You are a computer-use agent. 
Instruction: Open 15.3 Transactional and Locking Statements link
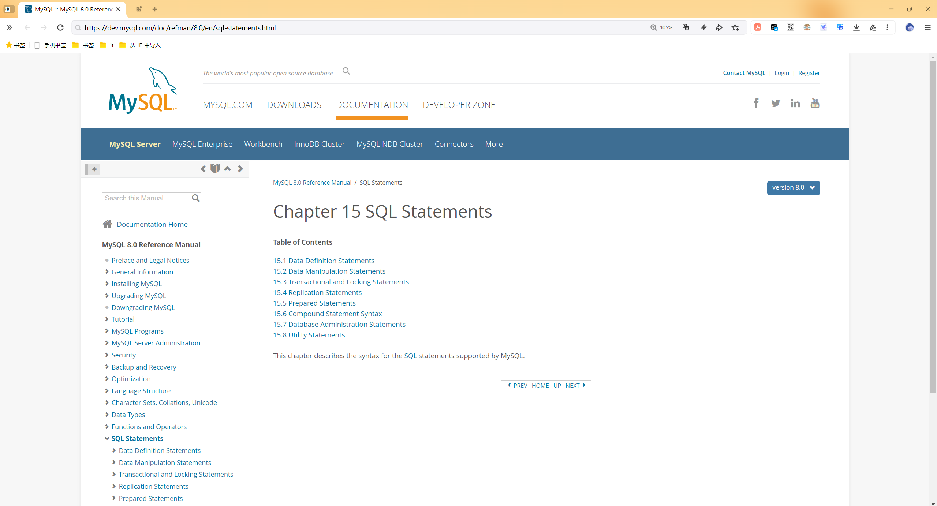(341, 282)
